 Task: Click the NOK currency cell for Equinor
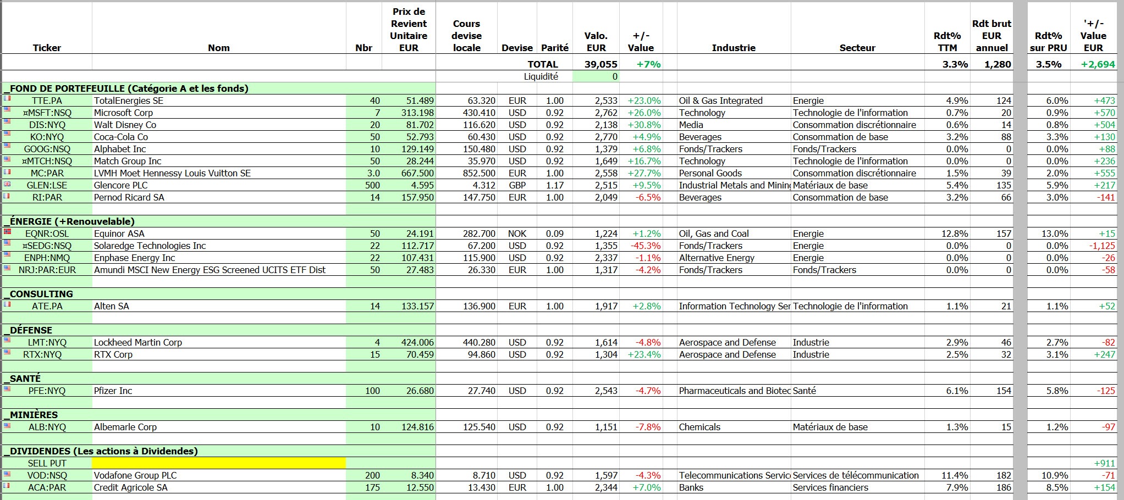coord(517,234)
